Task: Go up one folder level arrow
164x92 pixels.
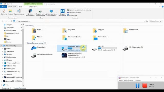Action: (11, 21)
